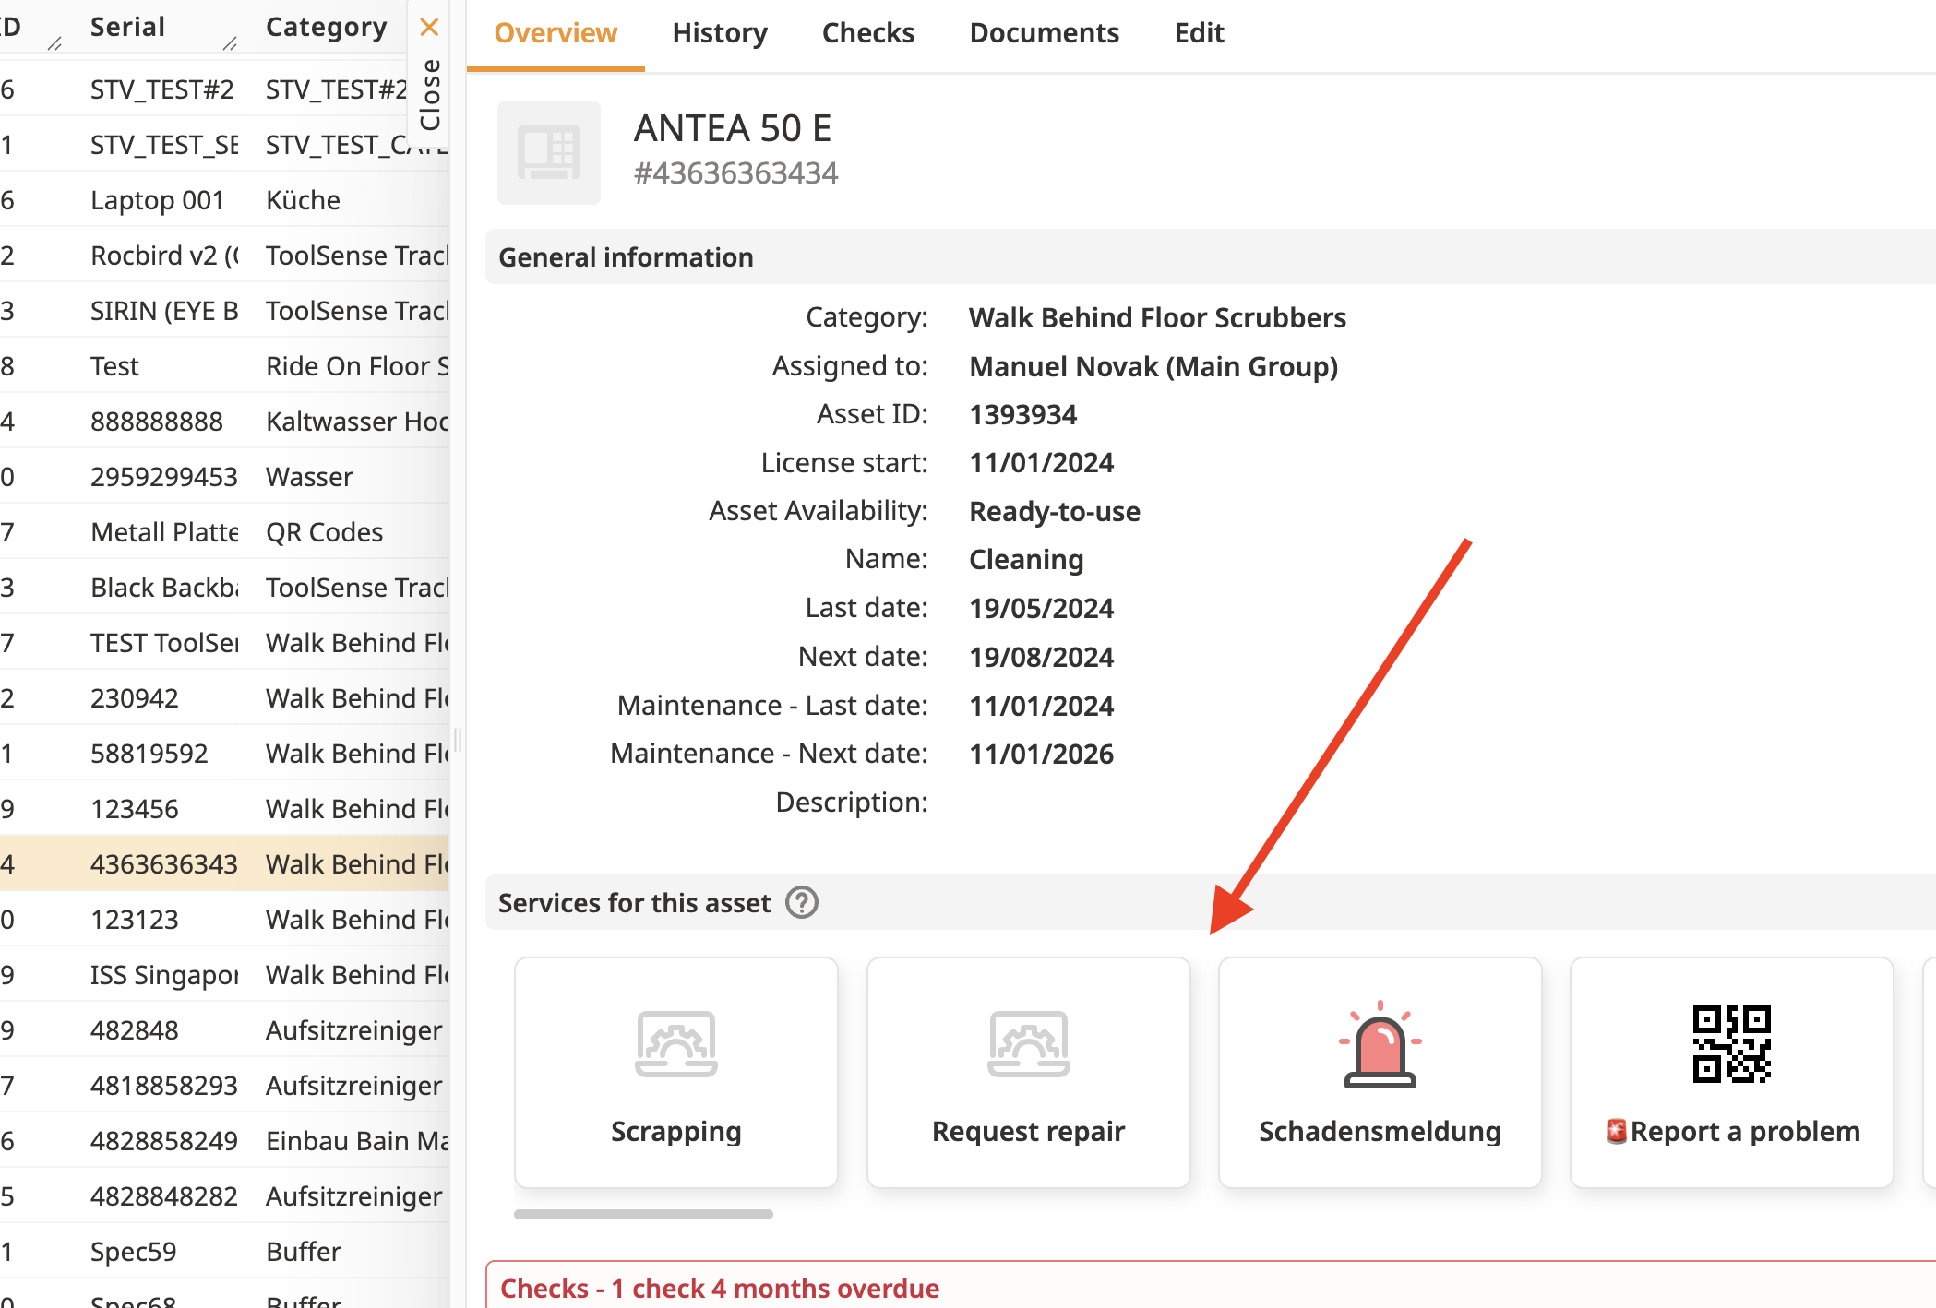Click the QR code Report a problem icon

[1731, 1043]
